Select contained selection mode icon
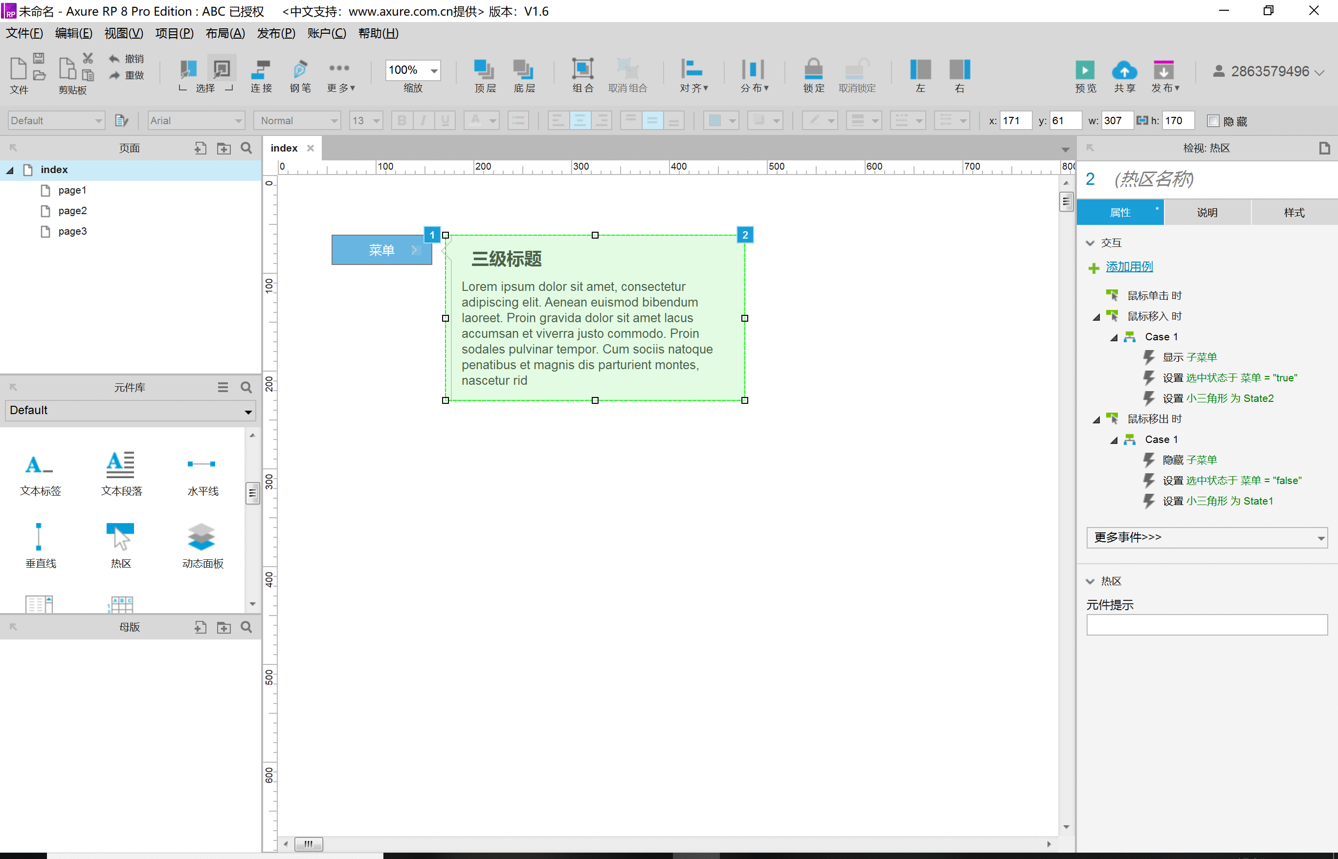This screenshot has height=859, width=1338. pyautogui.click(x=222, y=69)
